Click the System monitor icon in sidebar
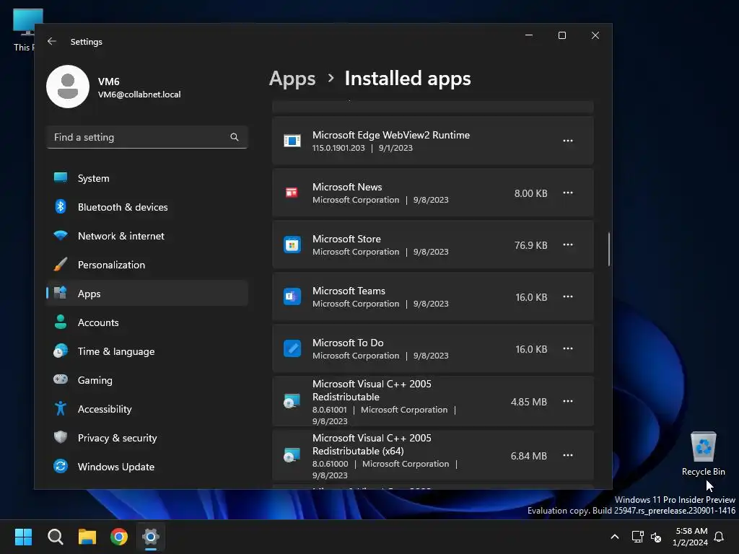This screenshot has height=554, width=739. (x=61, y=177)
